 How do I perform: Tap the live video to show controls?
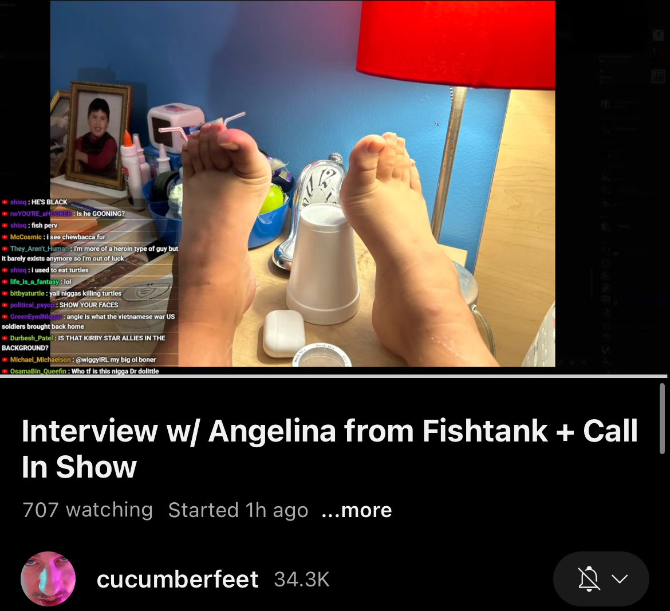click(x=302, y=184)
